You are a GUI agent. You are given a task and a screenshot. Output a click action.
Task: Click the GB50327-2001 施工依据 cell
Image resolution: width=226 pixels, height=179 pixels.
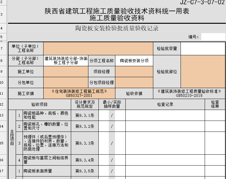[79, 93]
